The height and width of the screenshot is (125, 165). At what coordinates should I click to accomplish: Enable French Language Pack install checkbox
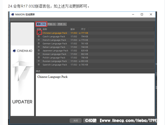(39, 40)
